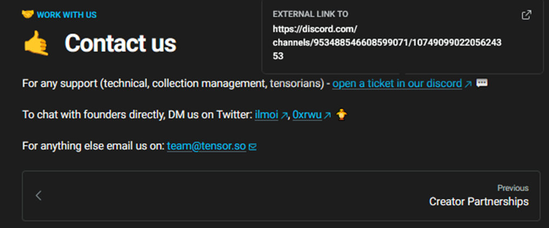Open ilmoi's Twitter profile link
The image size is (549, 228).
267,115
